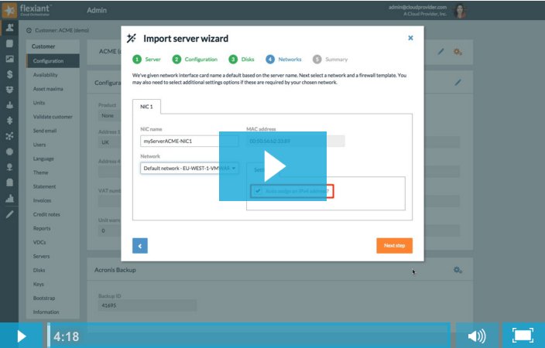The height and width of the screenshot is (348, 545).
Task: Click the tree-shaped icon in left sidebar
Action: point(10,121)
